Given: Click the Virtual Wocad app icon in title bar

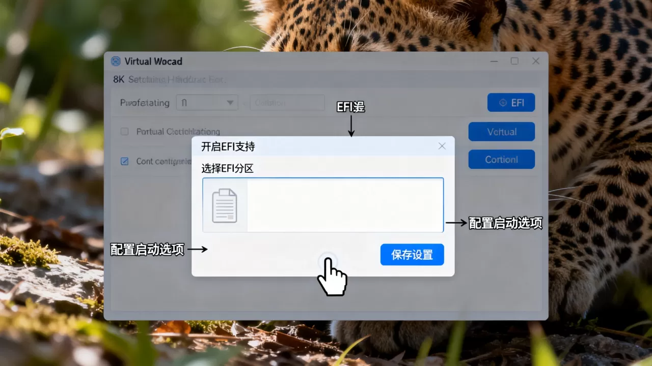Looking at the screenshot, I should coord(116,62).
